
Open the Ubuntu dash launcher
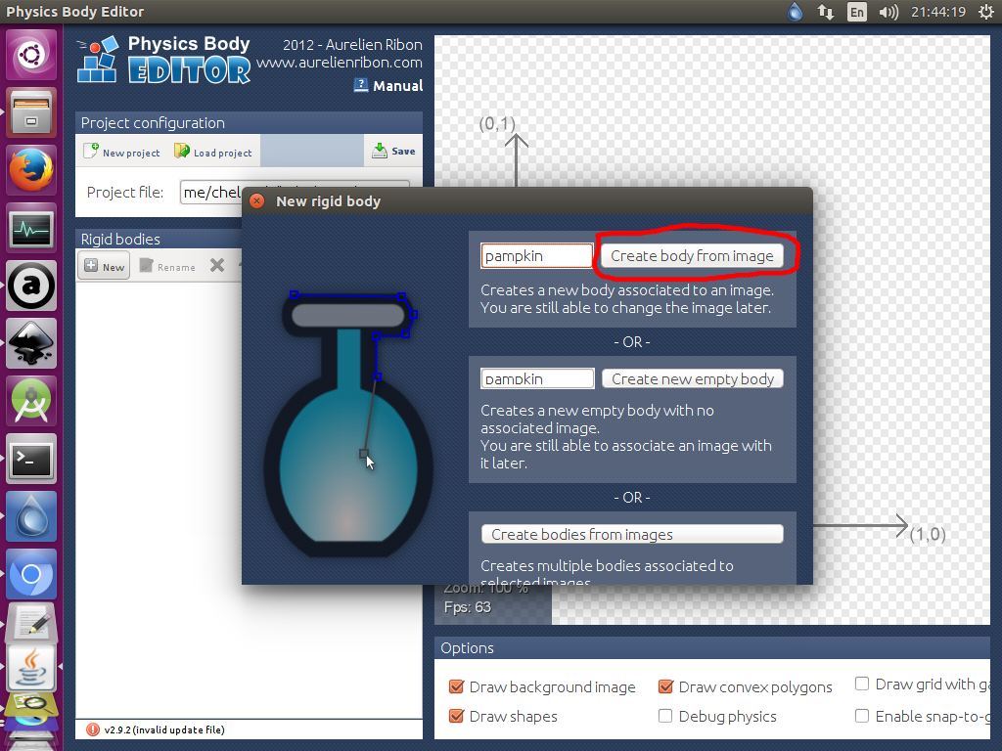(31, 55)
